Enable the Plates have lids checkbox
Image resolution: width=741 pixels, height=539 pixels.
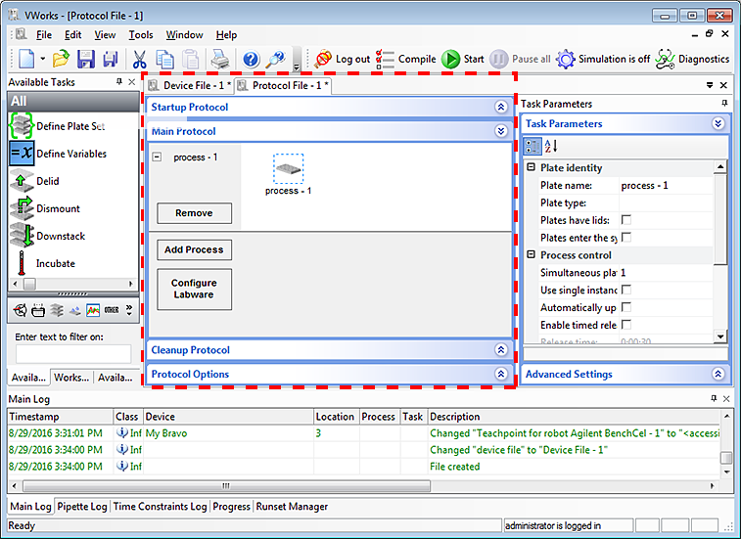coord(626,220)
